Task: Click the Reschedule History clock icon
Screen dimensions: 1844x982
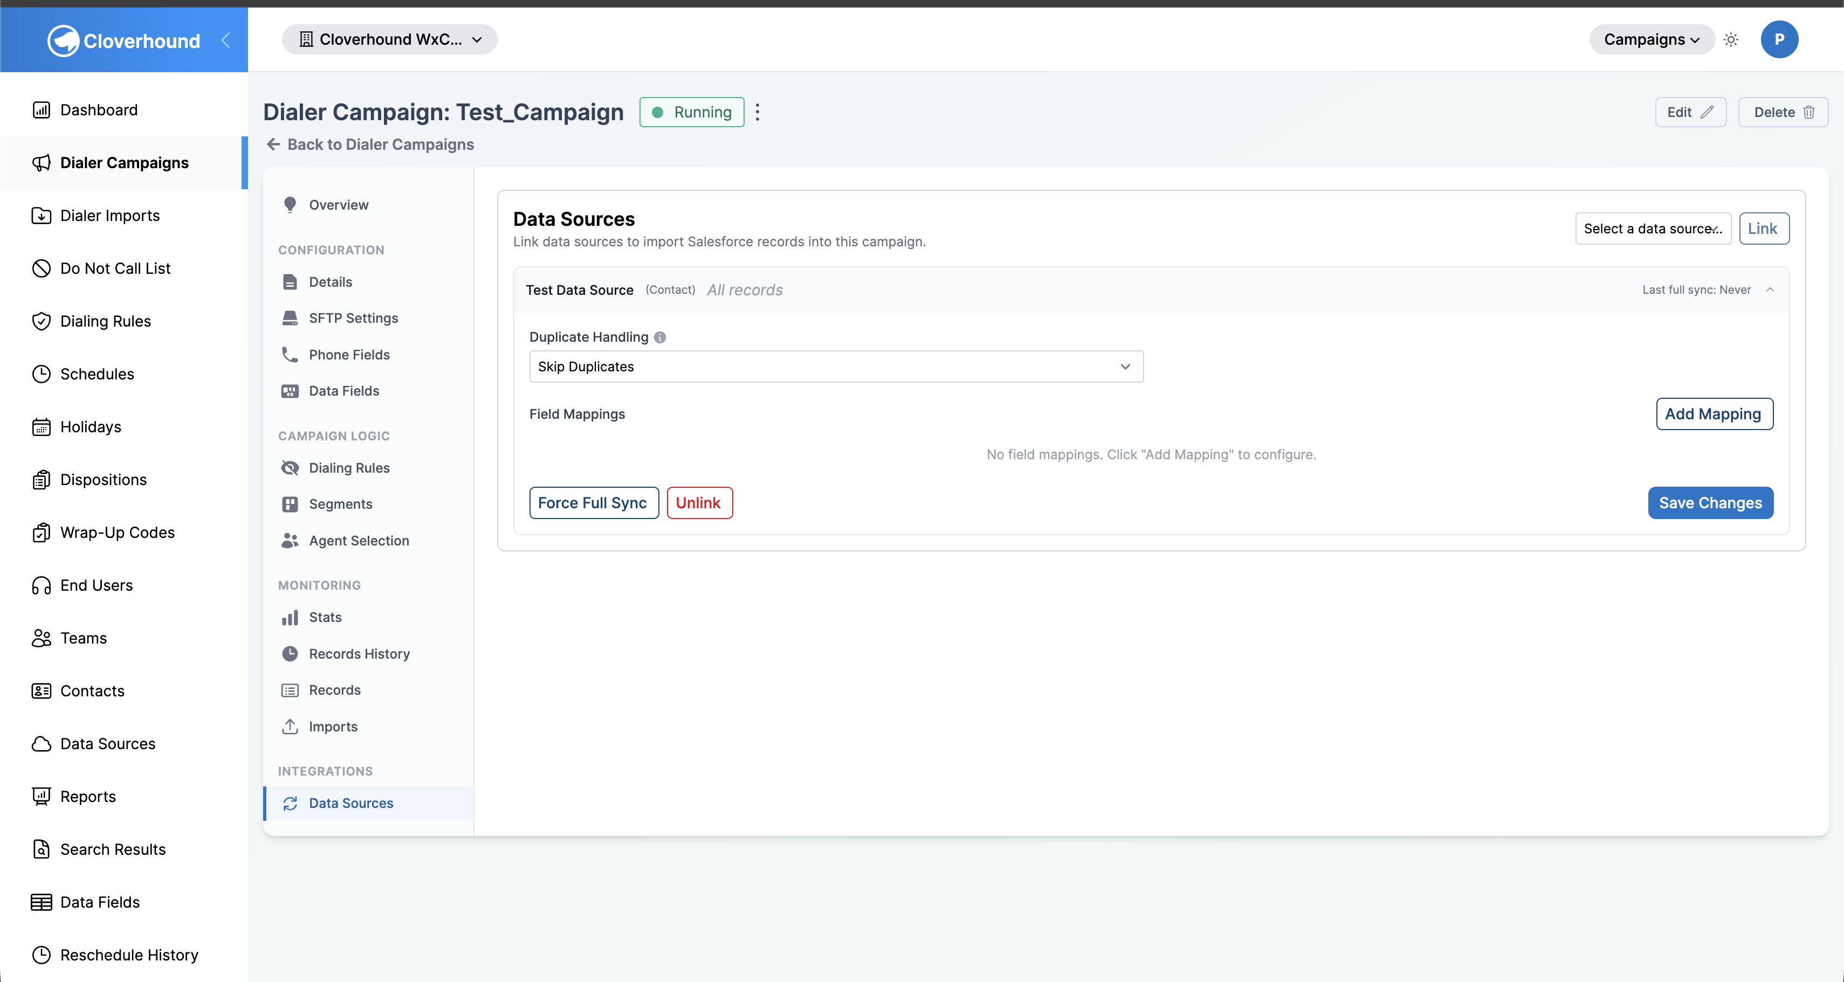Action: [42, 955]
